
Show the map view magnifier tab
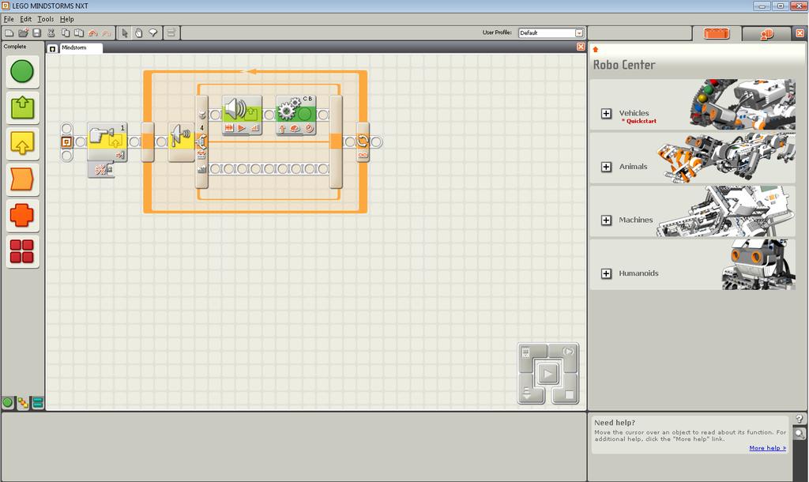point(800,434)
